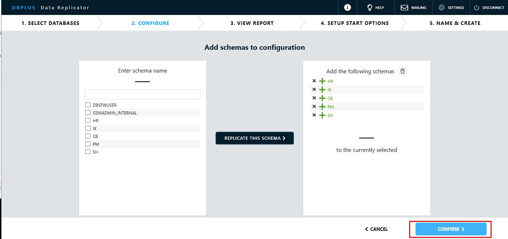Click green plus icon beside HR
Image resolution: width=508 pixels, height=239 pixels.
click(322, 81)
